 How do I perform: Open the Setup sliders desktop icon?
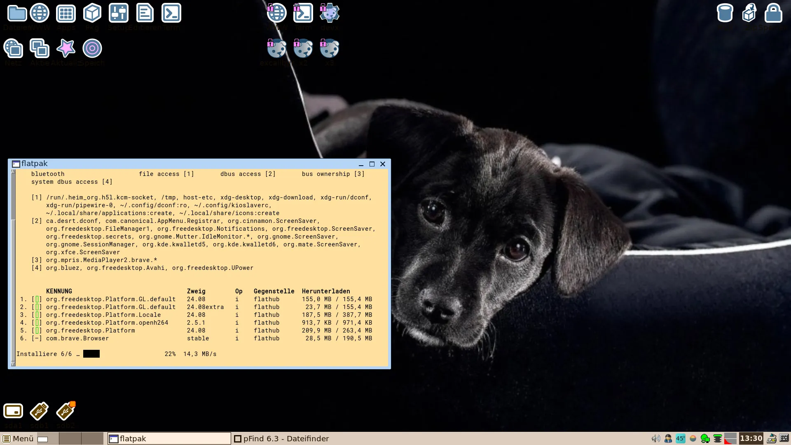pos(119,14)
